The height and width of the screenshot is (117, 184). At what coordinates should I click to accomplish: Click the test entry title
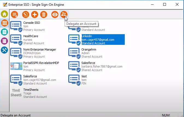pos(84,76)
